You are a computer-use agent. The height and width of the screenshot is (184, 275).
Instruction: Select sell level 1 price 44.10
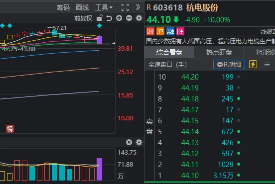click(x=190, y=176)
